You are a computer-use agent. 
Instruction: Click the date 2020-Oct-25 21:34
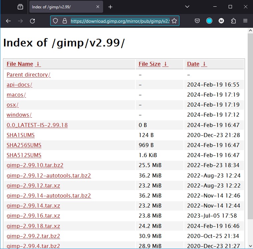click(x=213, y=236)
